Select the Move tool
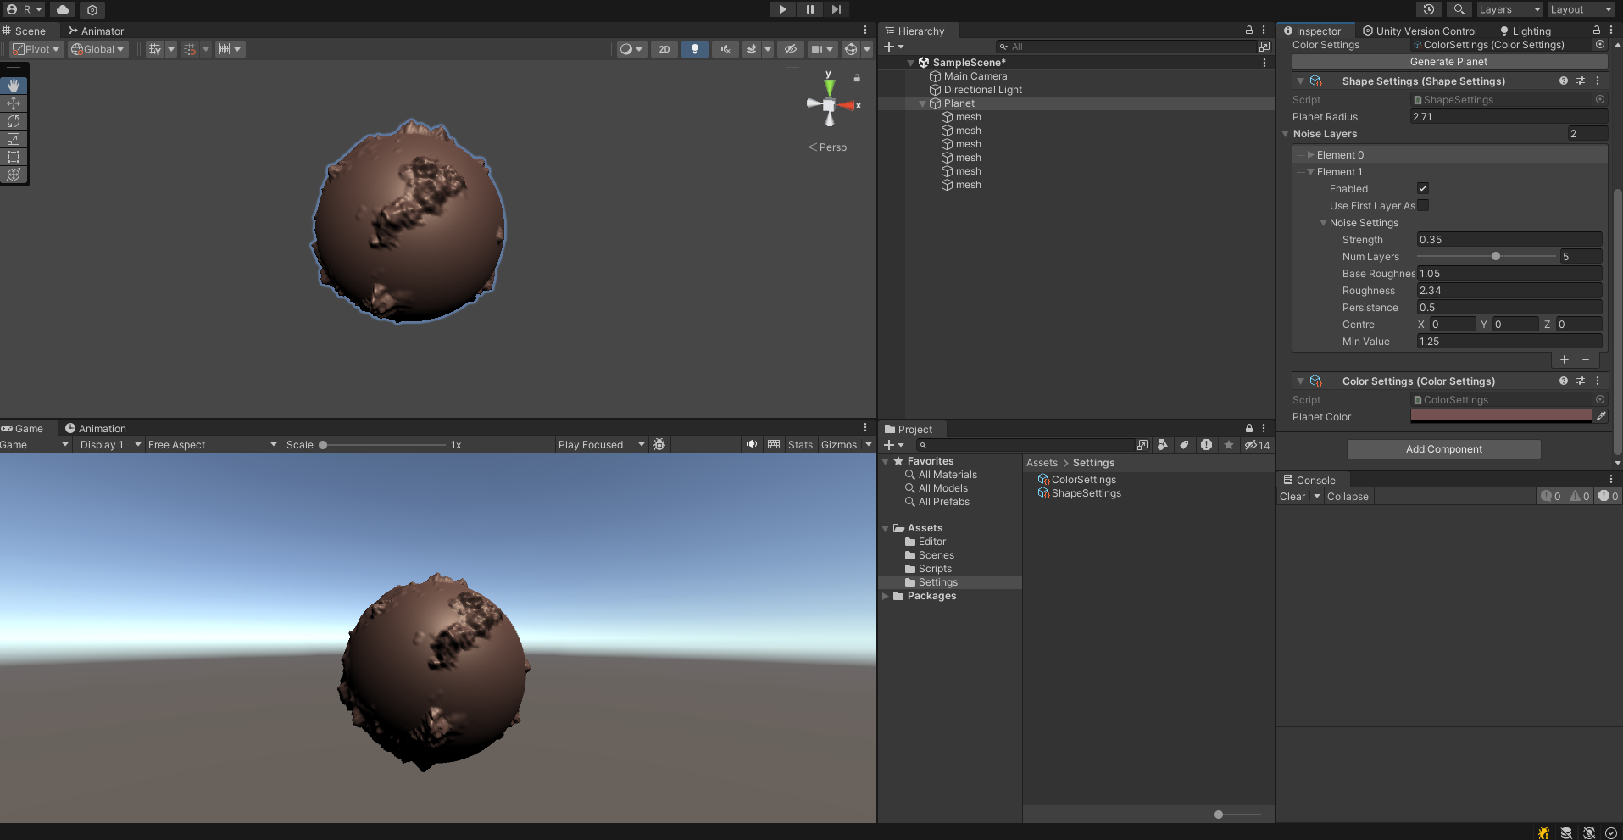The height and width of the screenshot is (840, 1623). [x=14, y=103]
